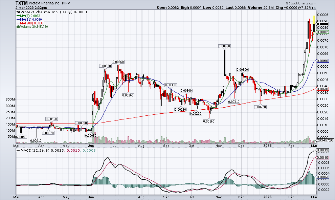
Task: Click the MA(21) 0.0060 legend entry
Action: click(x=31, y=19)
